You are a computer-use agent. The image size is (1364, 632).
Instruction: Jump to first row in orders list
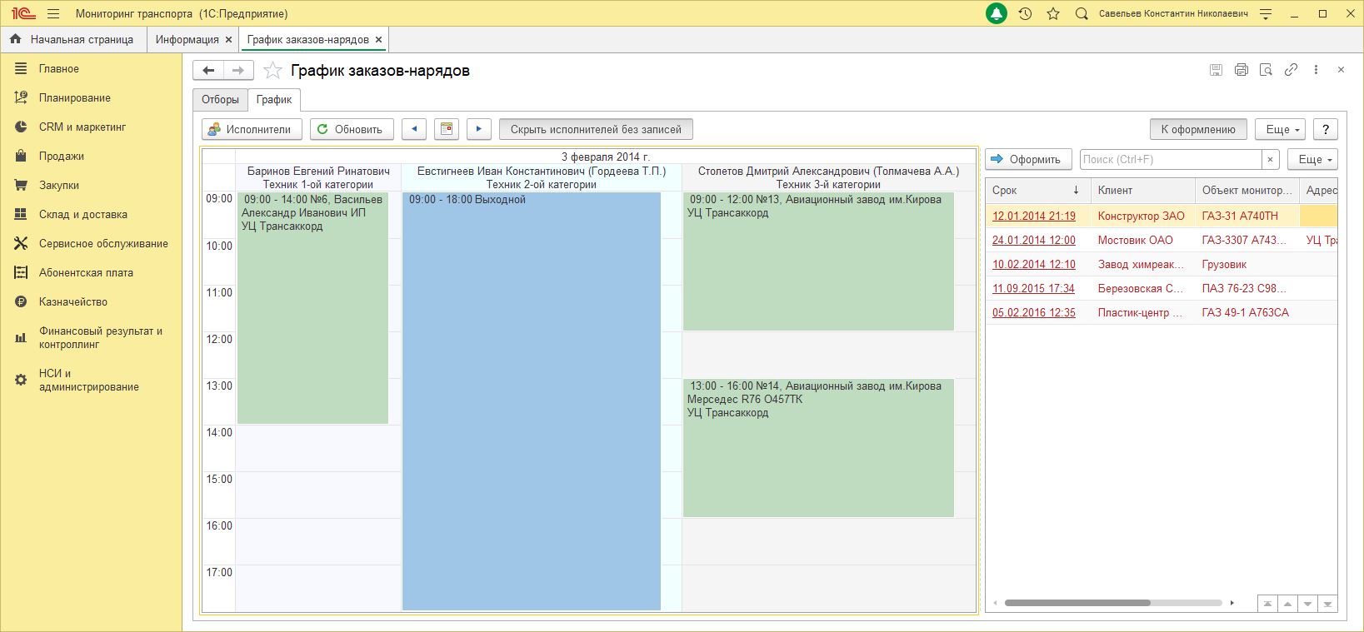tap(1267, 604)
